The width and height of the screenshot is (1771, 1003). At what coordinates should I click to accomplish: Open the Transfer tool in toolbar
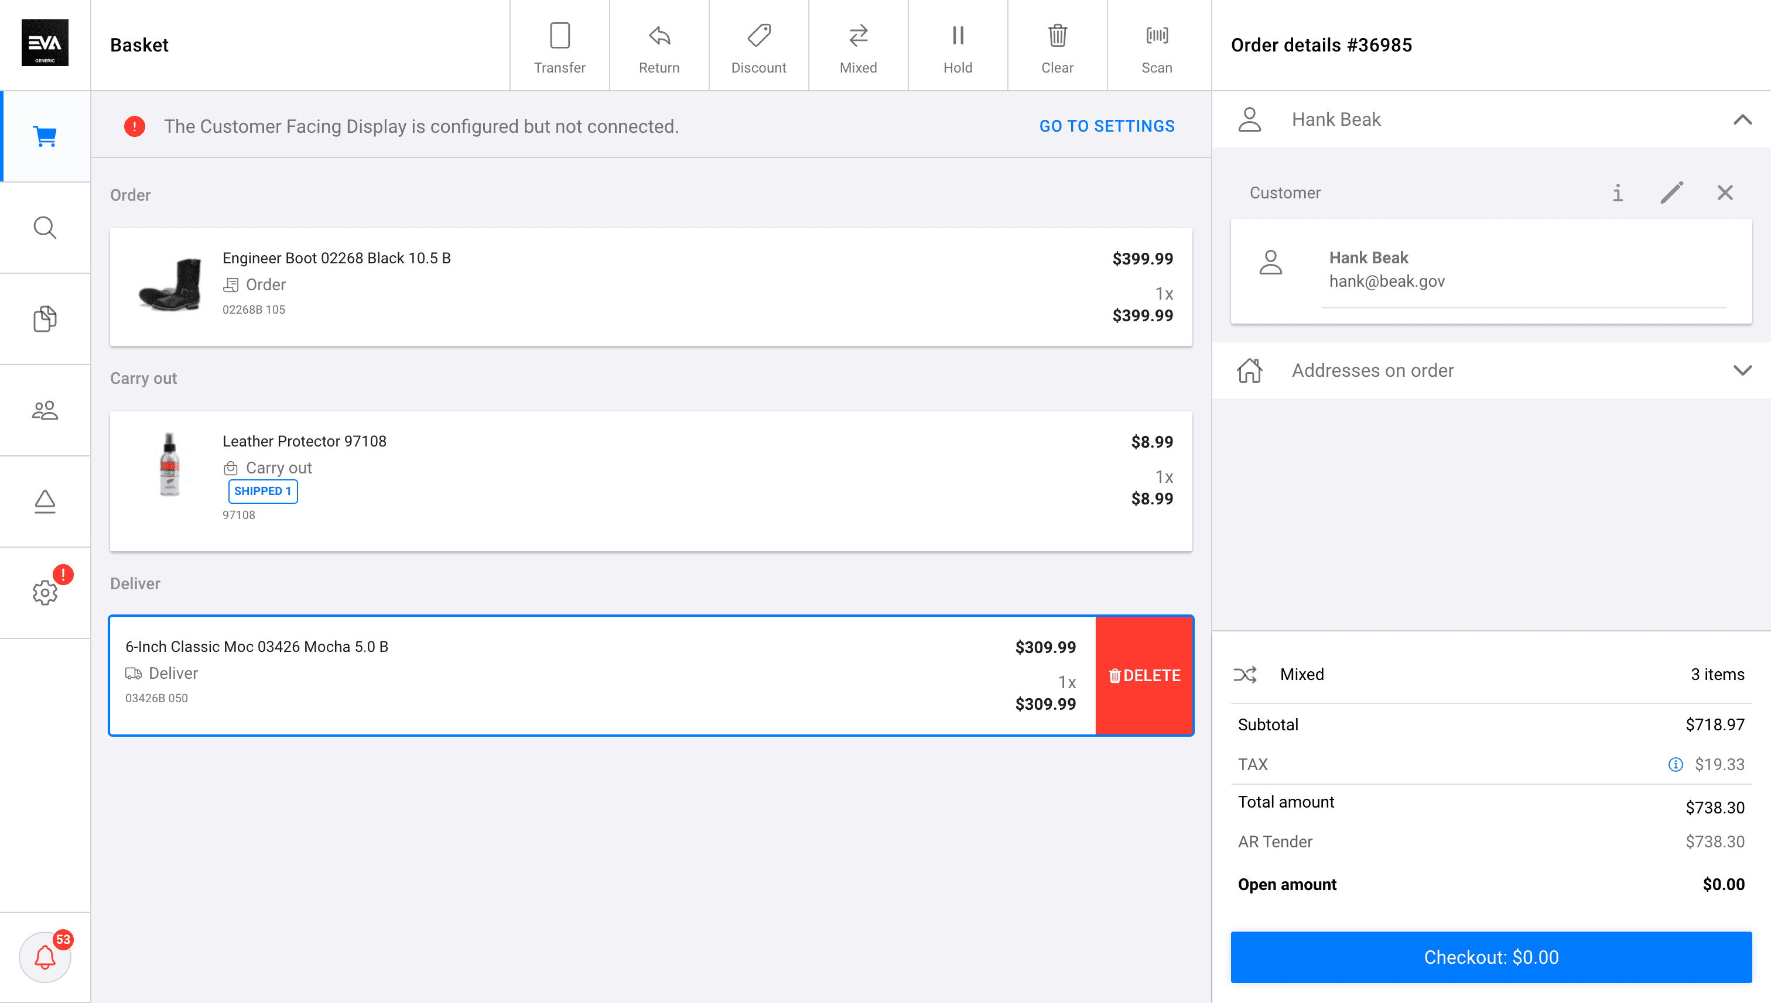(x=559, y=46)
